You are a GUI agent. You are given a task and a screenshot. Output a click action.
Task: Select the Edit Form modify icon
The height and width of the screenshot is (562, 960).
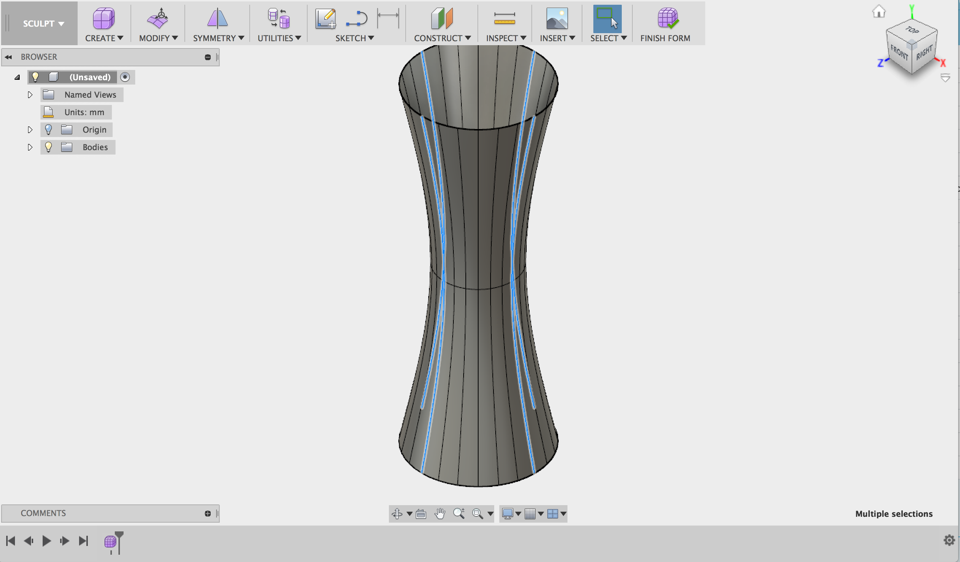click(x=158, y=18)
